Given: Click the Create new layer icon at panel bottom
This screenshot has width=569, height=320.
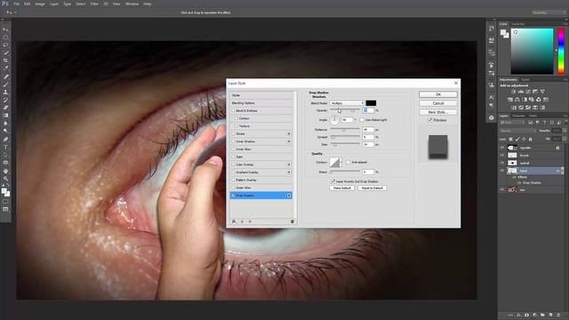Looking at the screenshot, I should tap(550, 316).
